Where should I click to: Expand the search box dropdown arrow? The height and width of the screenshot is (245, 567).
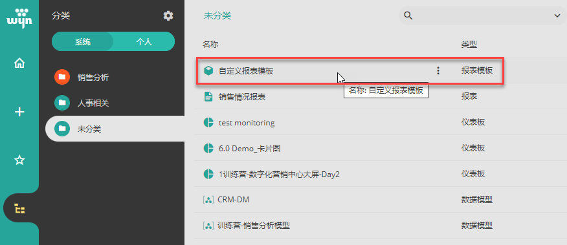coord(557,16)
